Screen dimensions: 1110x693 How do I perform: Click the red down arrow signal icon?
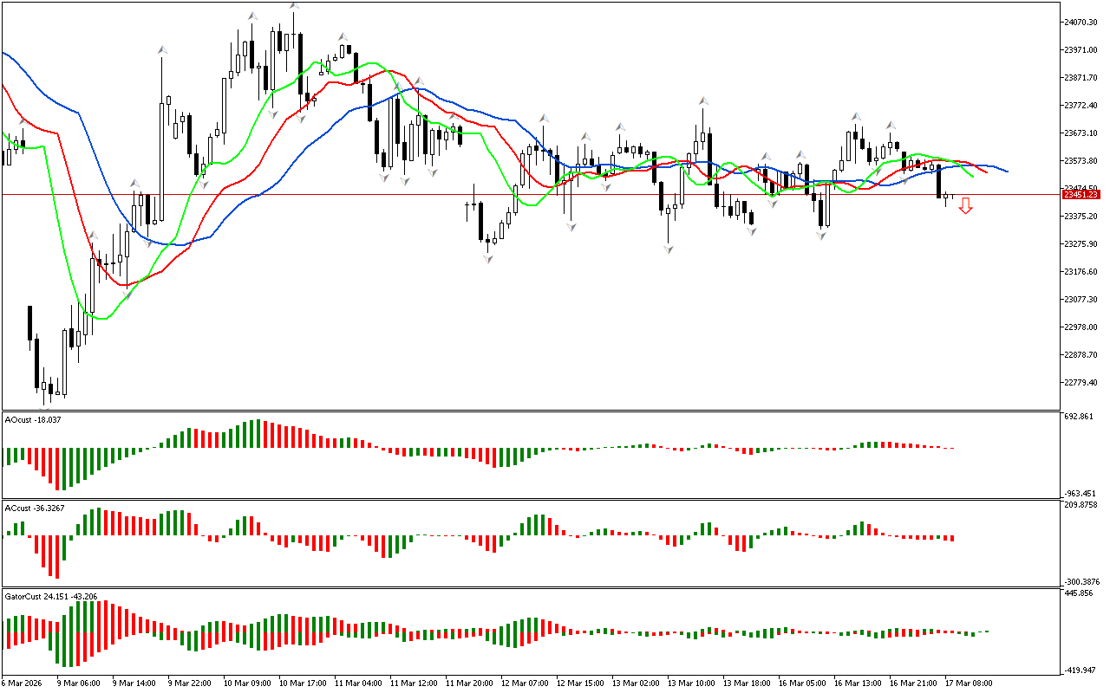coord(965,205)
